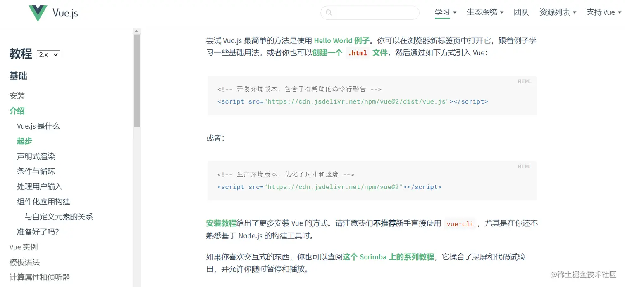Screen dimensions: 625x287
Task: Open 模板语法 in the sidebar
Action: click(25, 262)
